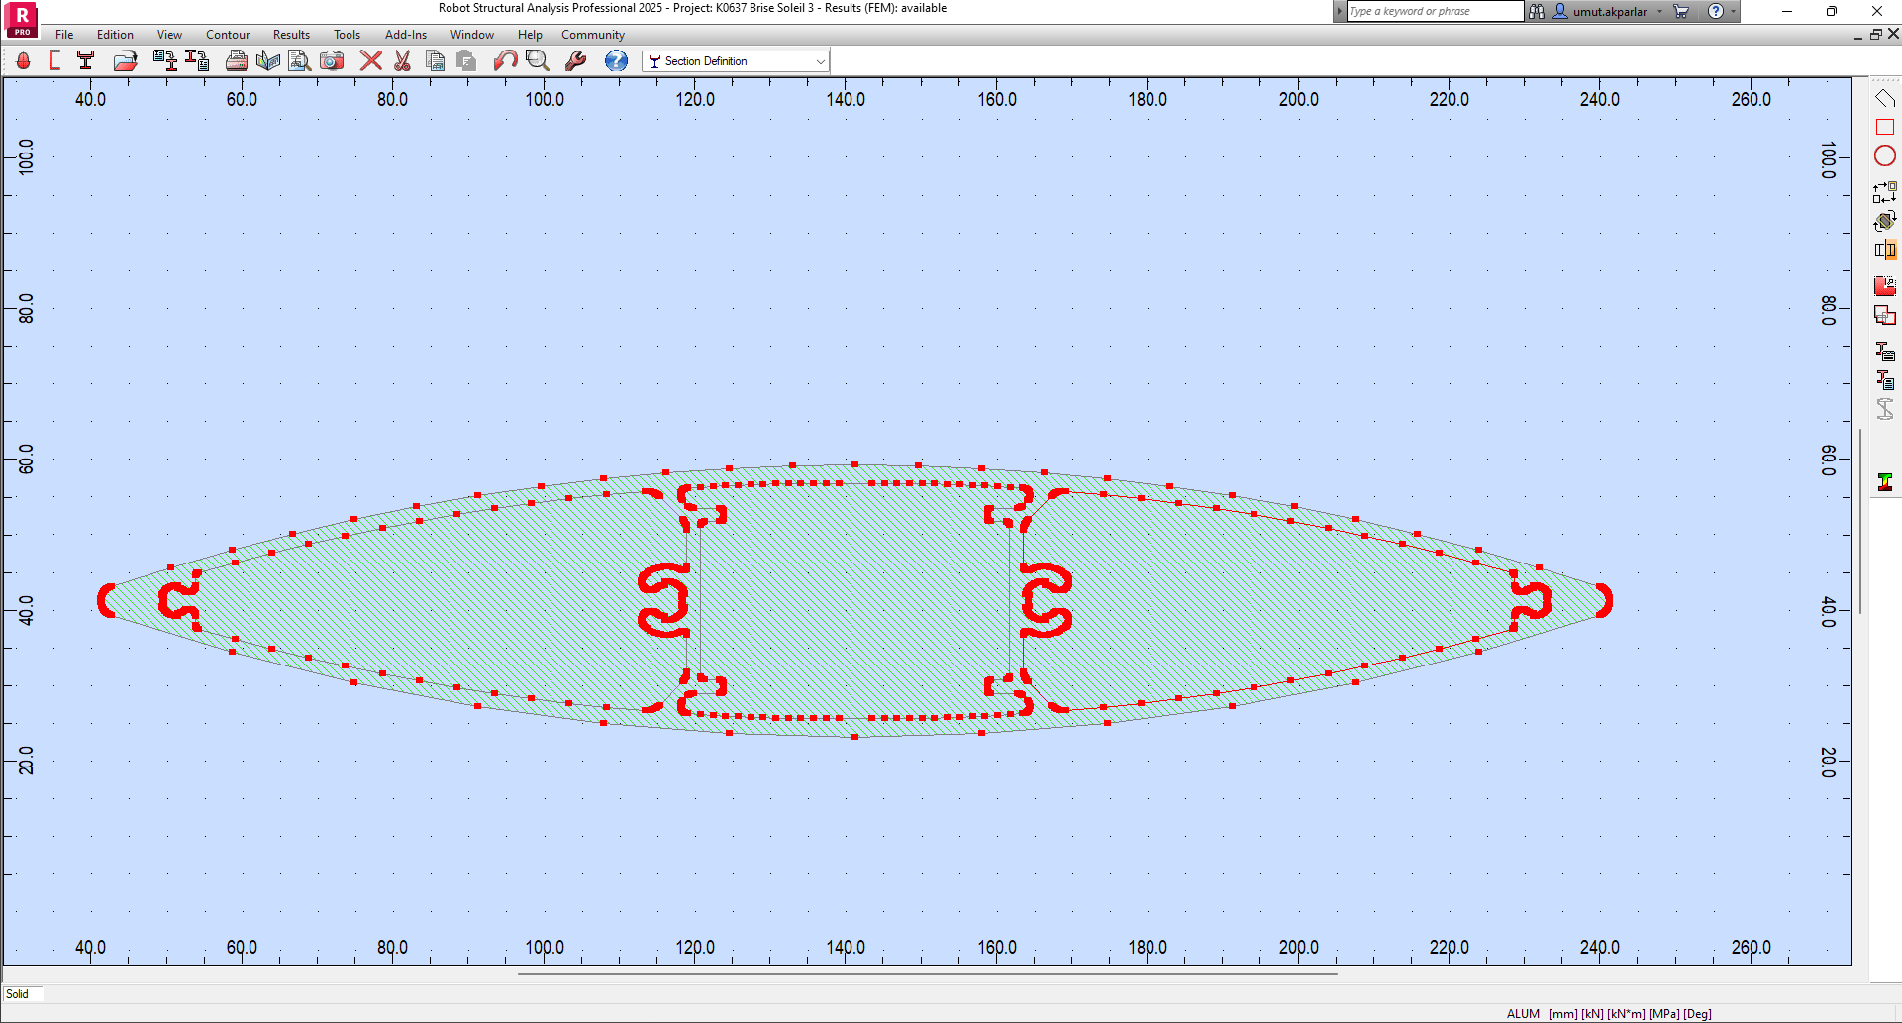Expand the umut.akparlar account dropdown
1902x1023 pixels.
point(1660,11)
